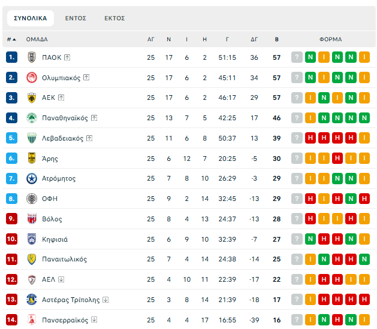
Task: Open the Λεβαδειακός team link
Action: 62,138
